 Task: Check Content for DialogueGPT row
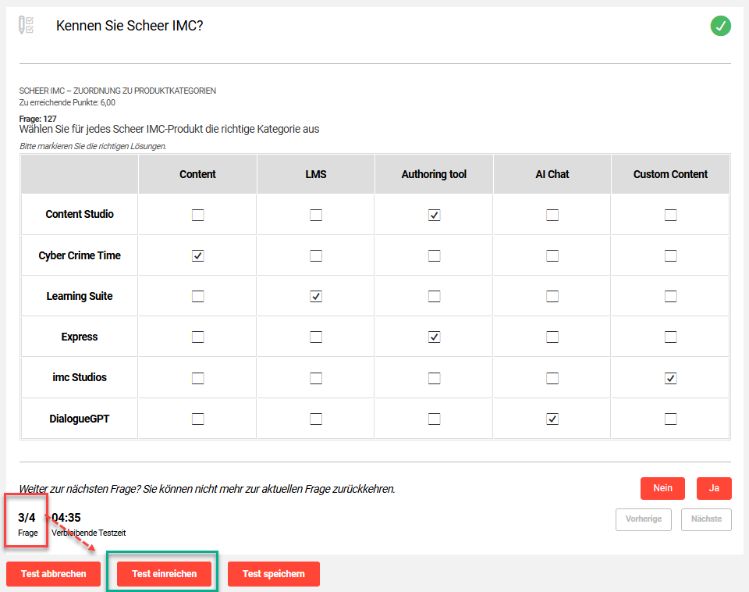197,419
